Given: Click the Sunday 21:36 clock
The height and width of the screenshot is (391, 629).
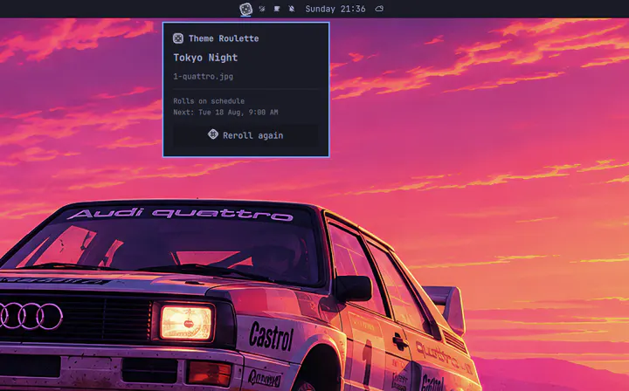Looking at the screenshot, I should pyautogui.click(x=335, y=9).
